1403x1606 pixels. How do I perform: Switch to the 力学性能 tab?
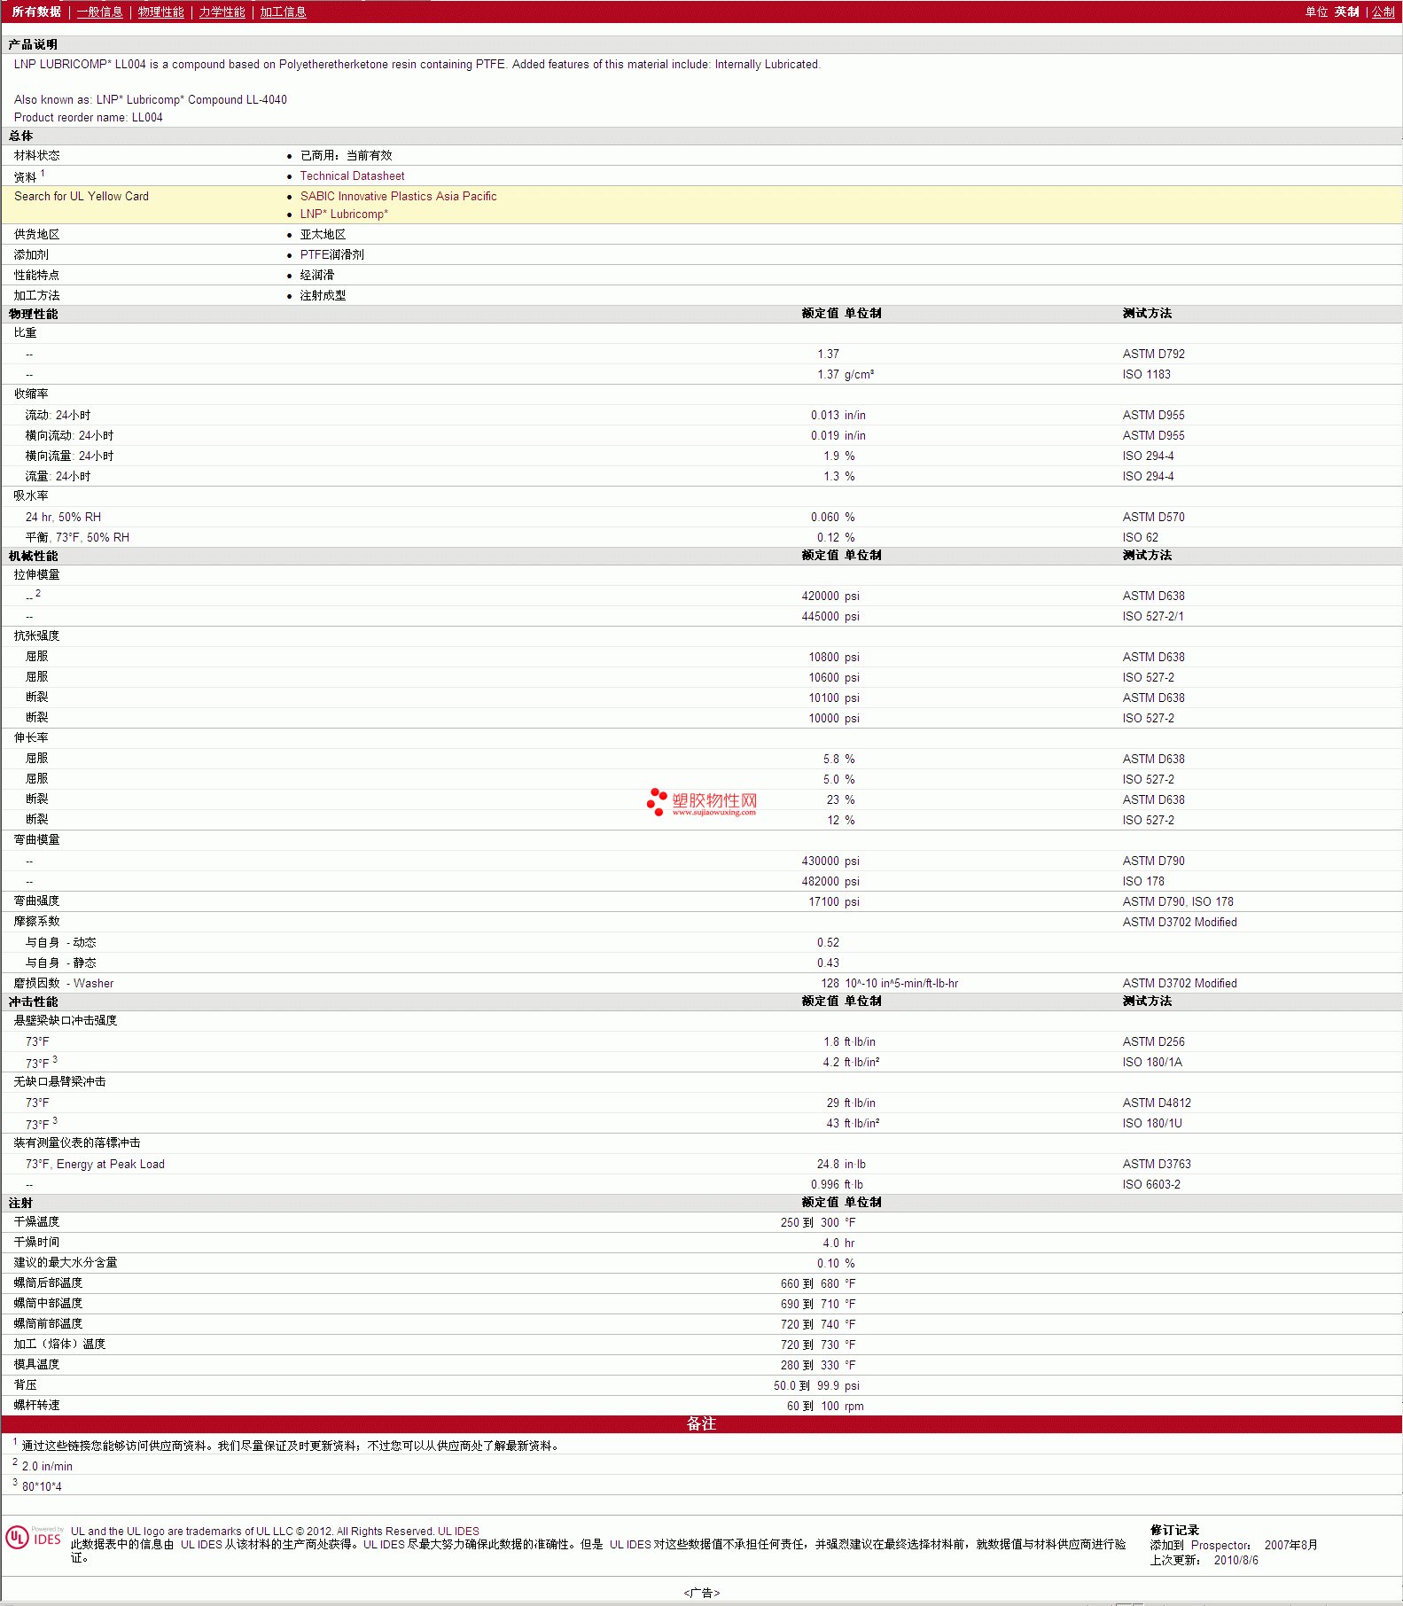point(222,12)
